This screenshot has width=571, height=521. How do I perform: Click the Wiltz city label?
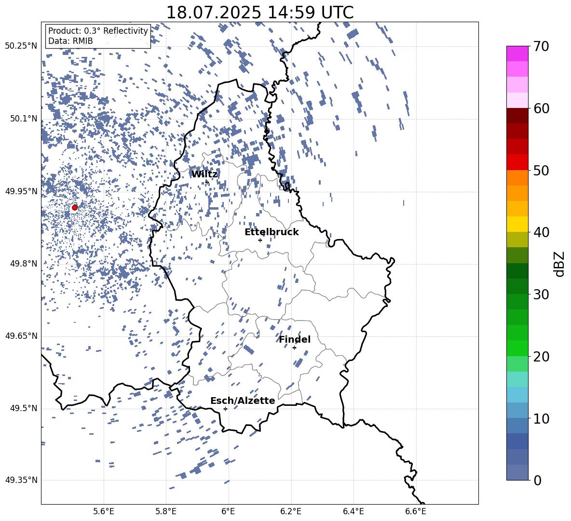[204, 174]
